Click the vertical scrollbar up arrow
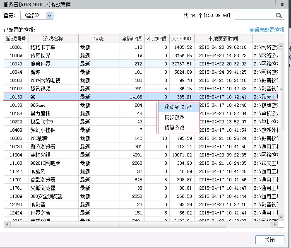 (x=281, y=46)
